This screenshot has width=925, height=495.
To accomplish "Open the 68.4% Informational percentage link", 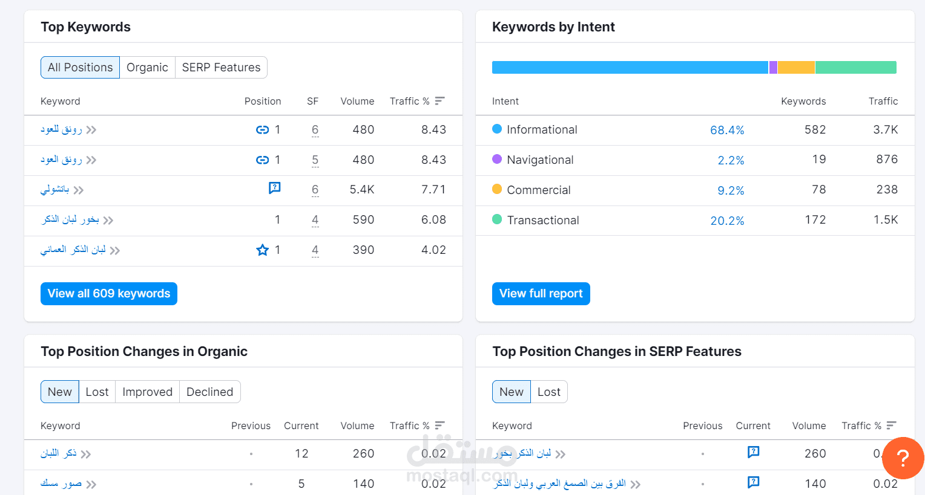I will click(727, 130).
